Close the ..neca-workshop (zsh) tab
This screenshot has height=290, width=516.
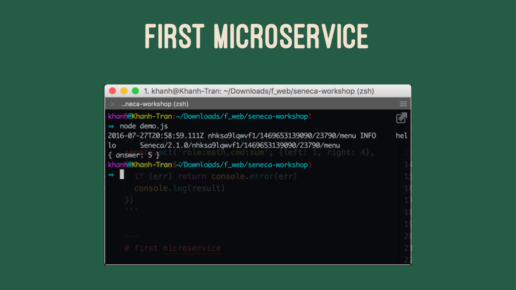point(113,104)
